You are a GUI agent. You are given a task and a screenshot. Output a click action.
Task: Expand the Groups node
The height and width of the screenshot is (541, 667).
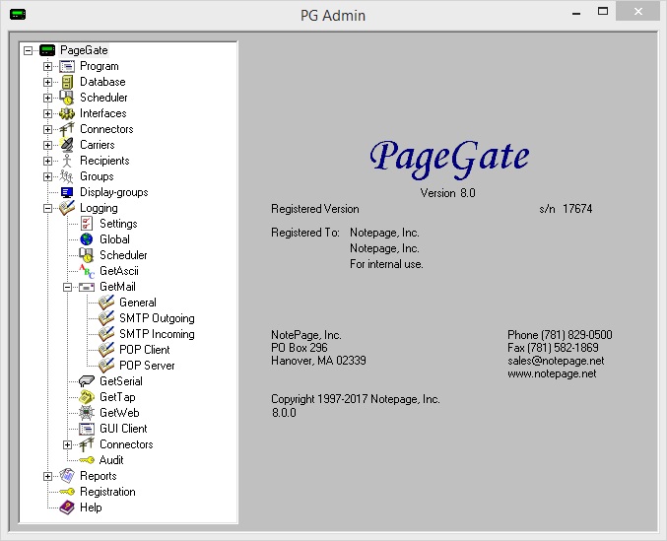(x=47, y=176)
